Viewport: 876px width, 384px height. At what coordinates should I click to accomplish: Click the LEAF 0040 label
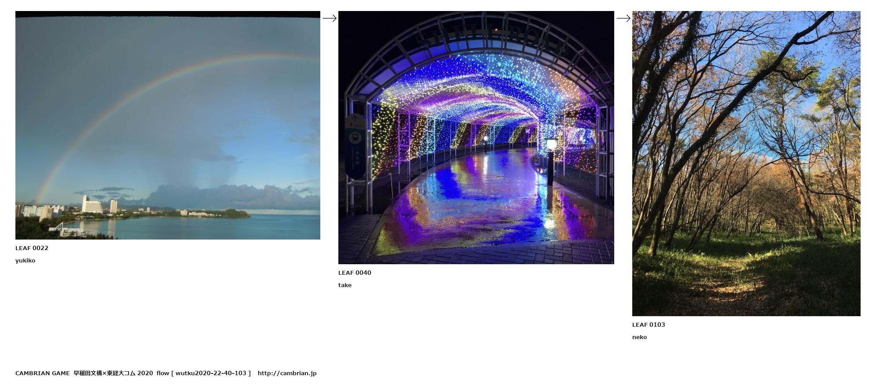(x=354, y=273)
